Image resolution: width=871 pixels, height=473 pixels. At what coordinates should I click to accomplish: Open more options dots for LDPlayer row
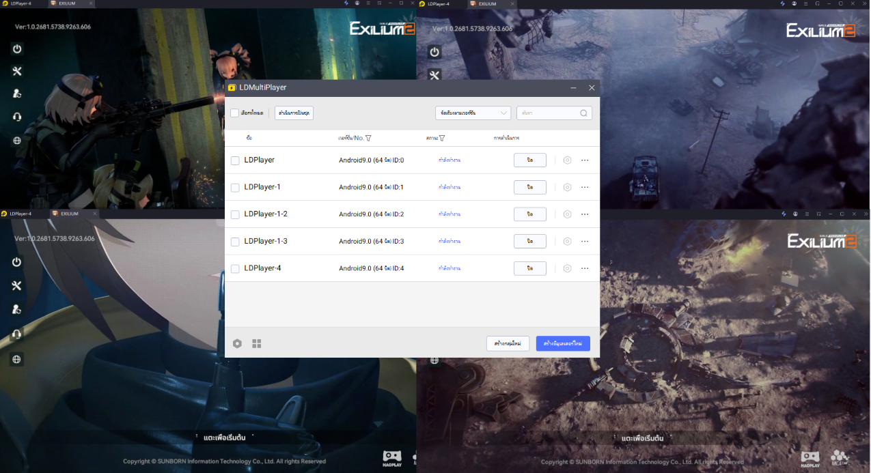tap(585, 160)
